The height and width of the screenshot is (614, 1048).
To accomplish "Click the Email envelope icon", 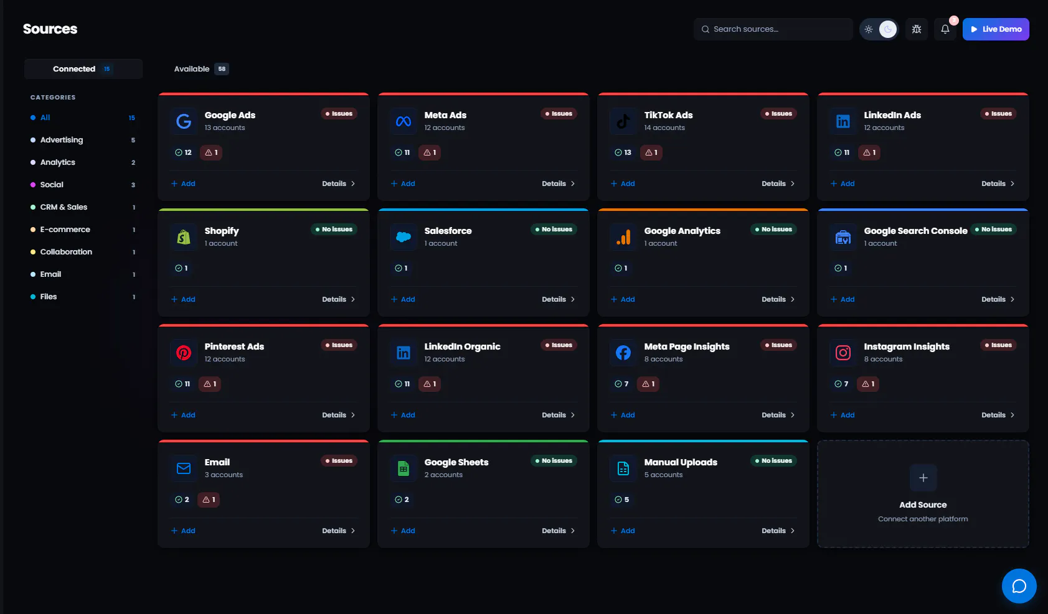I will pyautogui.click(x=184, y=468).
